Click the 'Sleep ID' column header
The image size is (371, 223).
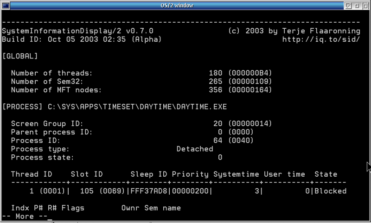149,174
